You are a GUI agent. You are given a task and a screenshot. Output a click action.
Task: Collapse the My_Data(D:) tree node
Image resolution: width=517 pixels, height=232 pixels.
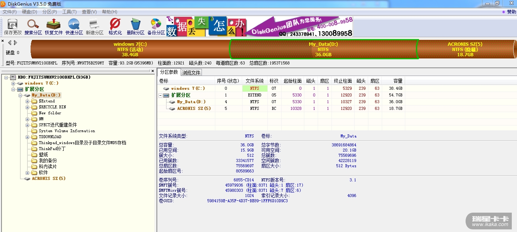tap(20, 95)
